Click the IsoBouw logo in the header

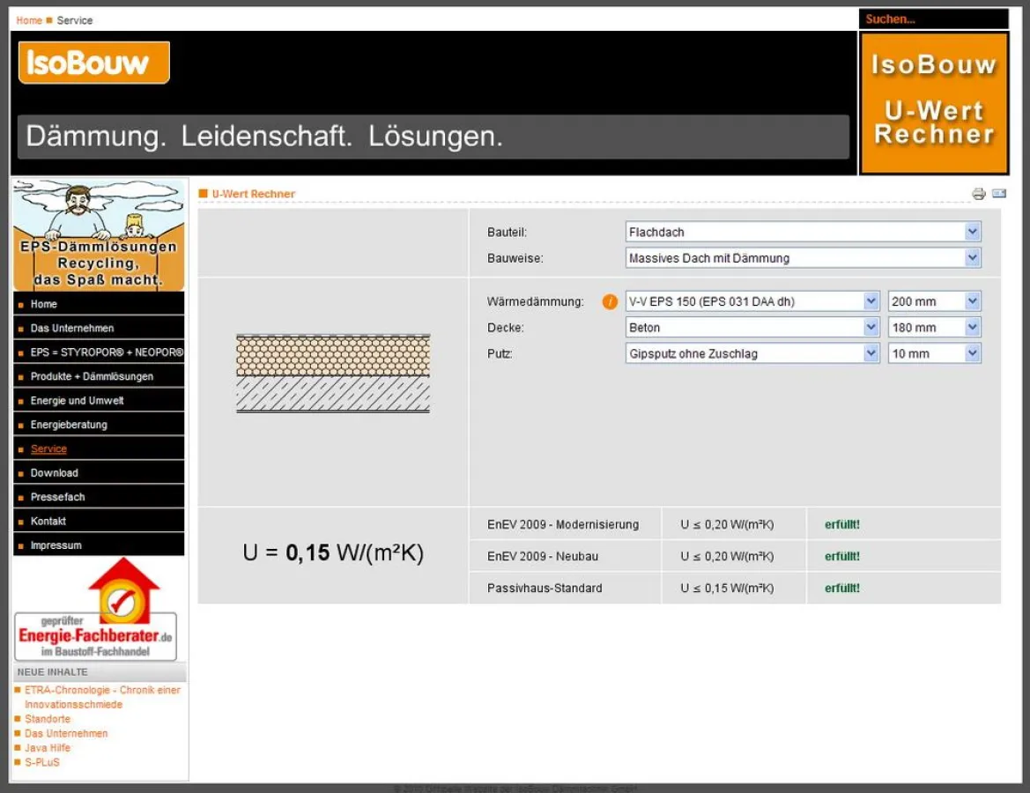point(93,62)
